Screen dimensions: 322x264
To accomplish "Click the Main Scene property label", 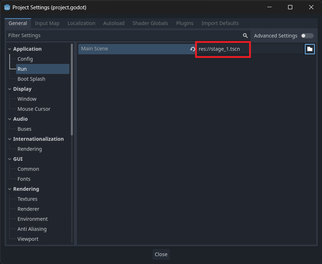I will click(94, 49).
